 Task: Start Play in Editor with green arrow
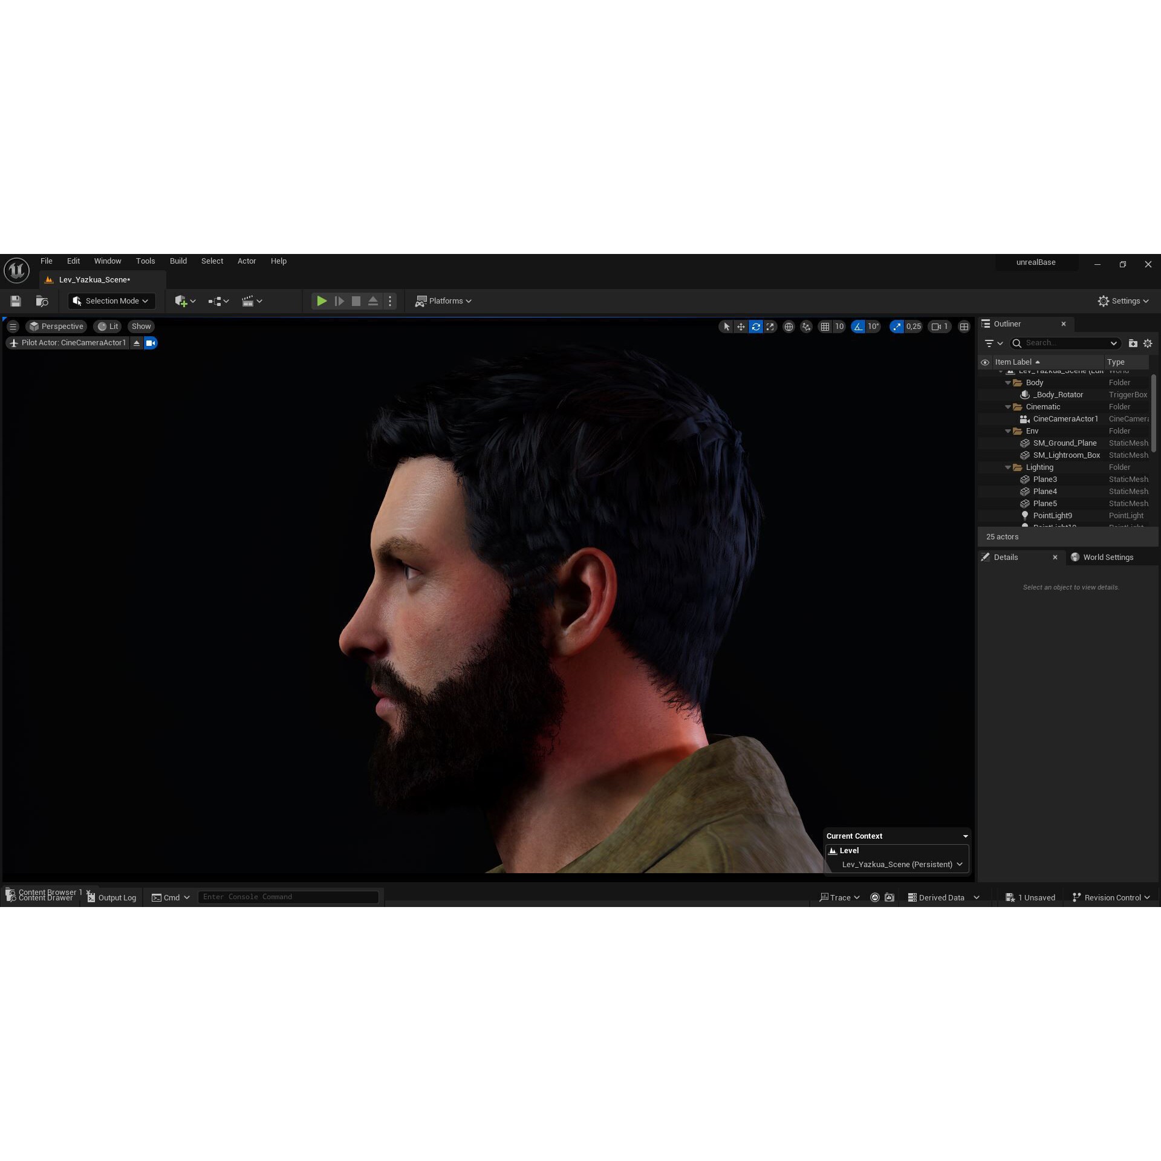point(322,301)
